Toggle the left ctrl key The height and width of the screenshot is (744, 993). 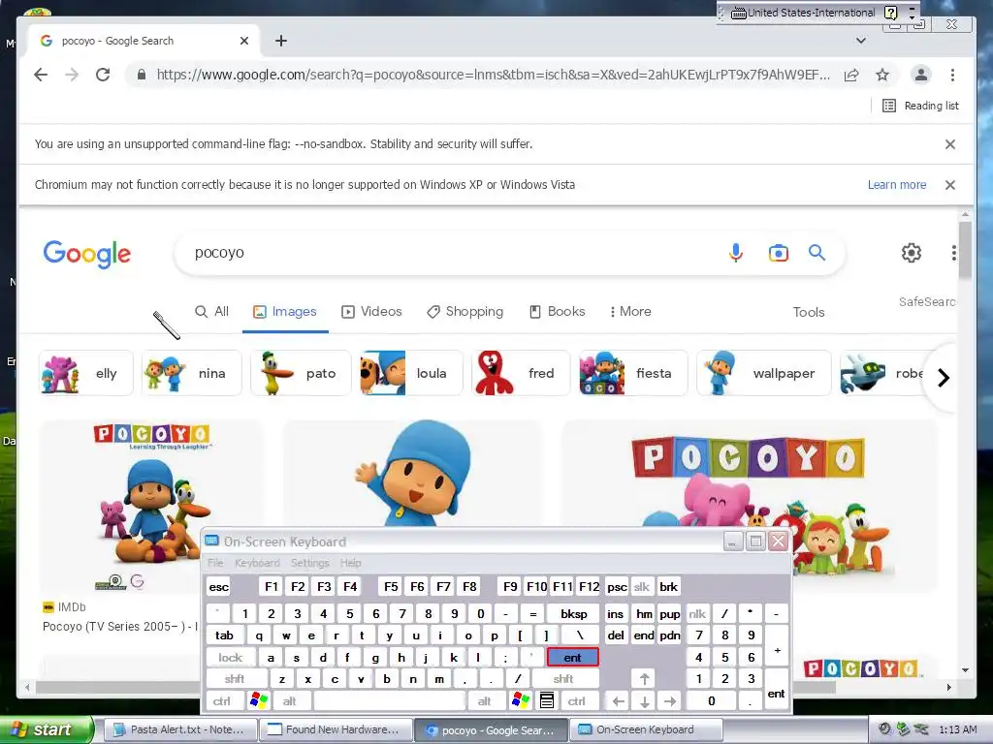coord(222,701)
